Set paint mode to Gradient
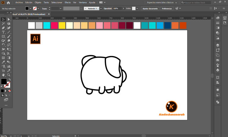Screen dimensions: 228x137 (6, 91)
